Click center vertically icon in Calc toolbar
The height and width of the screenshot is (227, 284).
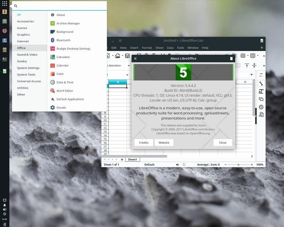click(254, 65)
